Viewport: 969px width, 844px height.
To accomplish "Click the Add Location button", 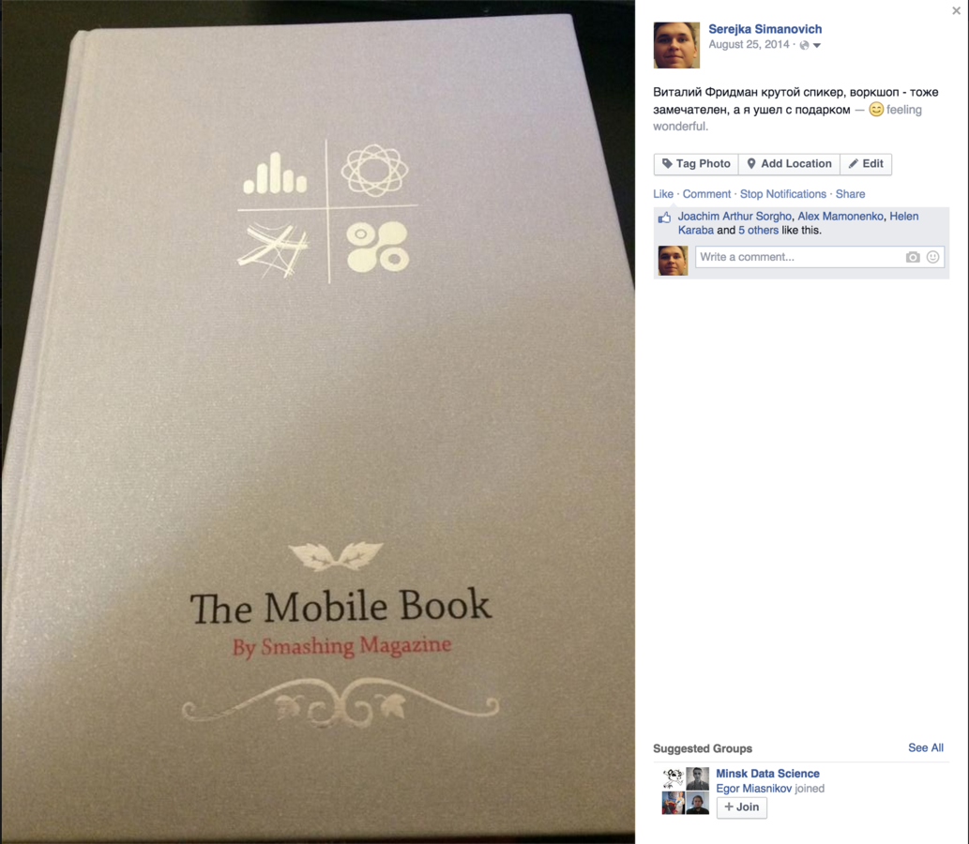I will 789,164.
